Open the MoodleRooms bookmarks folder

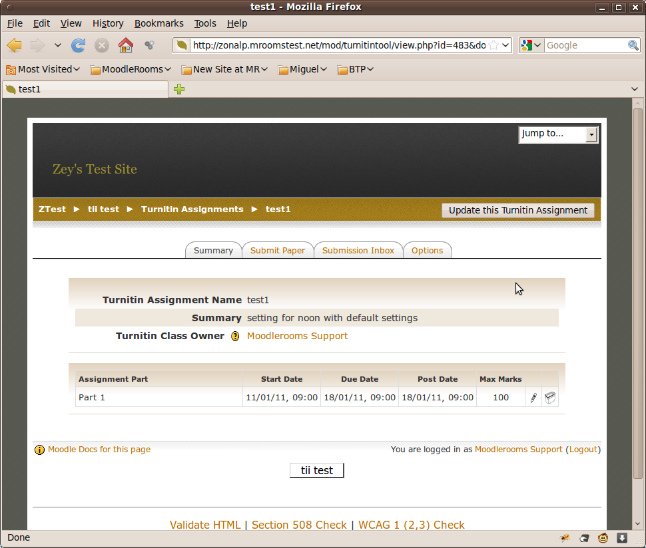tap(131, 70)
